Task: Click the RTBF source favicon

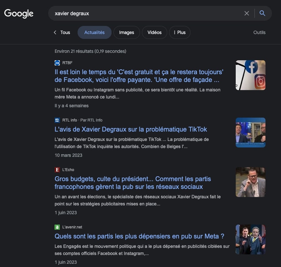Action: pyautogui.click(x=57, y=63)
